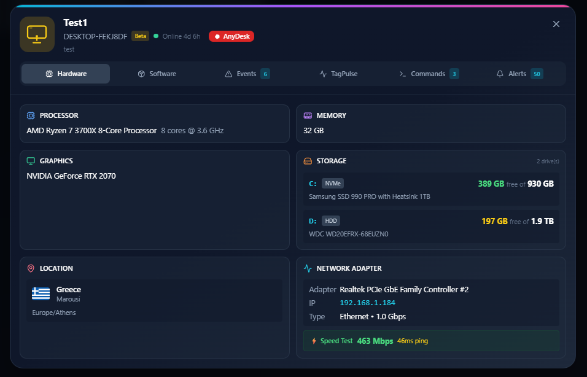Open the Events tab
Viewport: 587px width, 377px height.
click(x=247, y=74)
